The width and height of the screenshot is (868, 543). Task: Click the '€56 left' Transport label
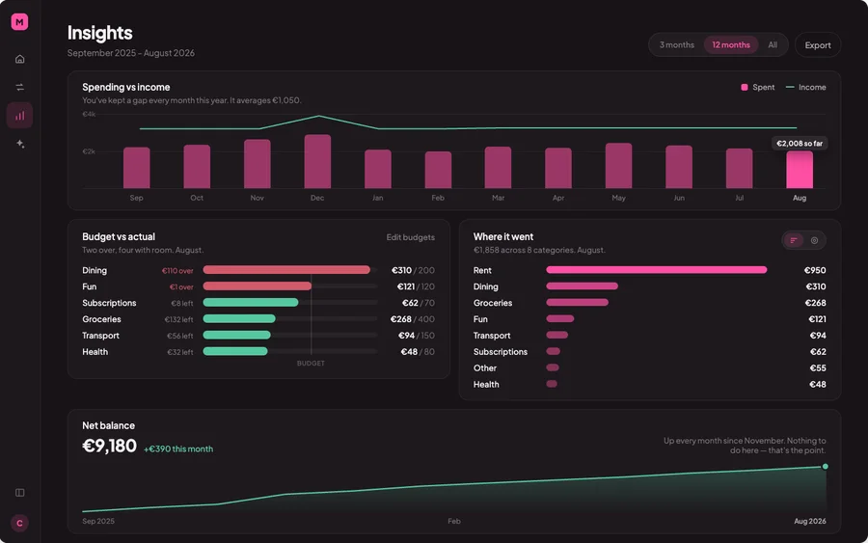click(180, 336)
